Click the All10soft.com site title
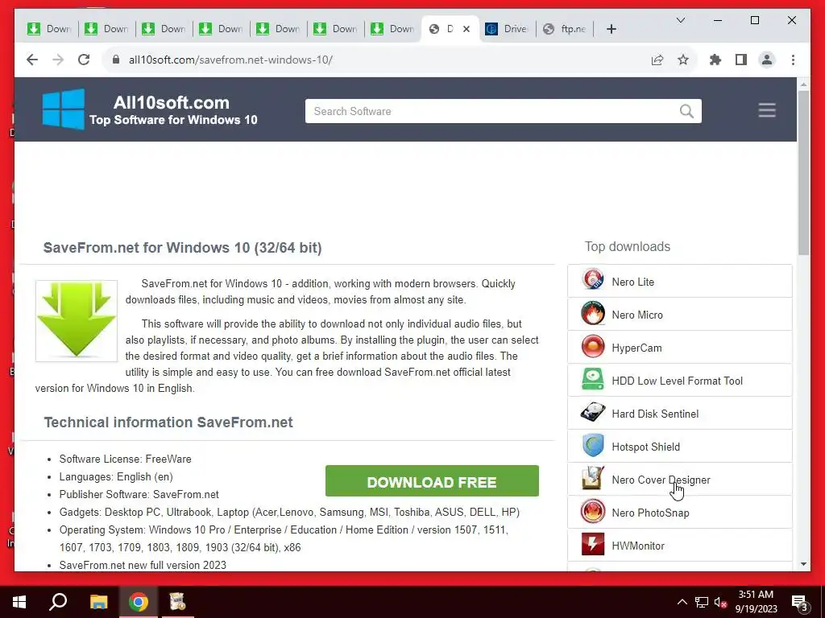Image resolution: width=825 pixels, height=618 pixels. (172, 102)
